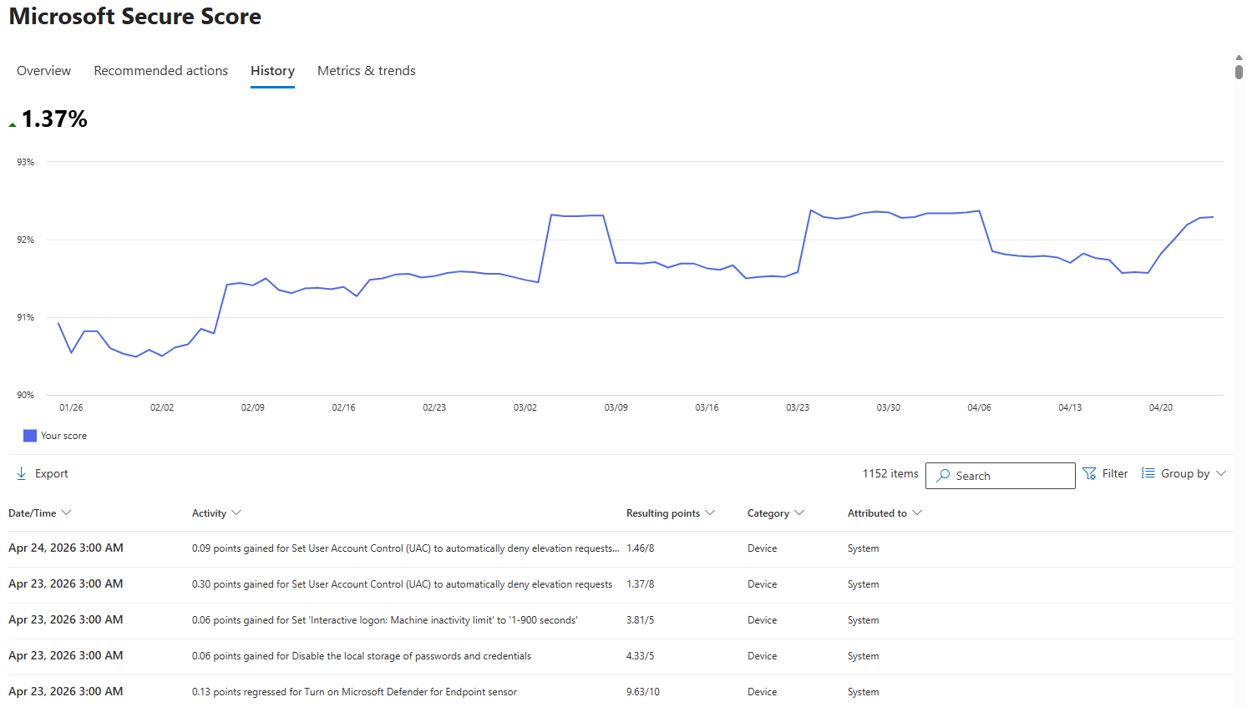1247x707 pixels.
Task: Click resulting points value 1.37/8
Action: pos(641,584)
